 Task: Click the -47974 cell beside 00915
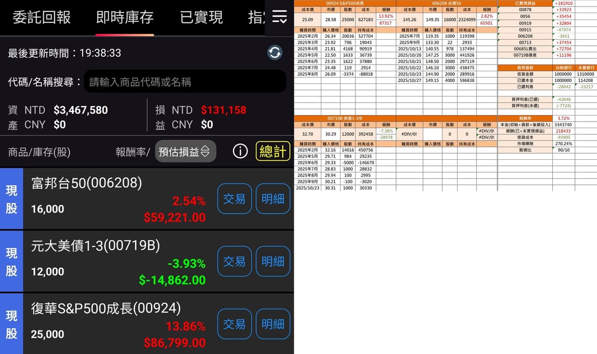564,29
